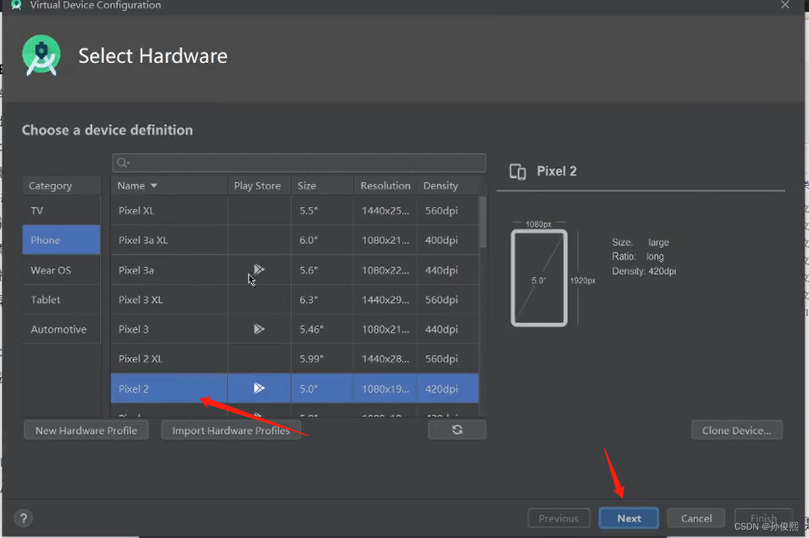Click the 420dpi density cell in Pixel 2 row
809x538 pixels.
(448, 389)
